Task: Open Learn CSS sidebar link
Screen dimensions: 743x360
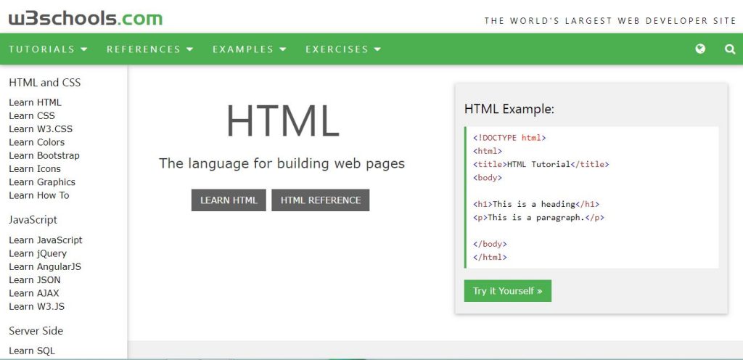Action: click(x=32, y=115)
